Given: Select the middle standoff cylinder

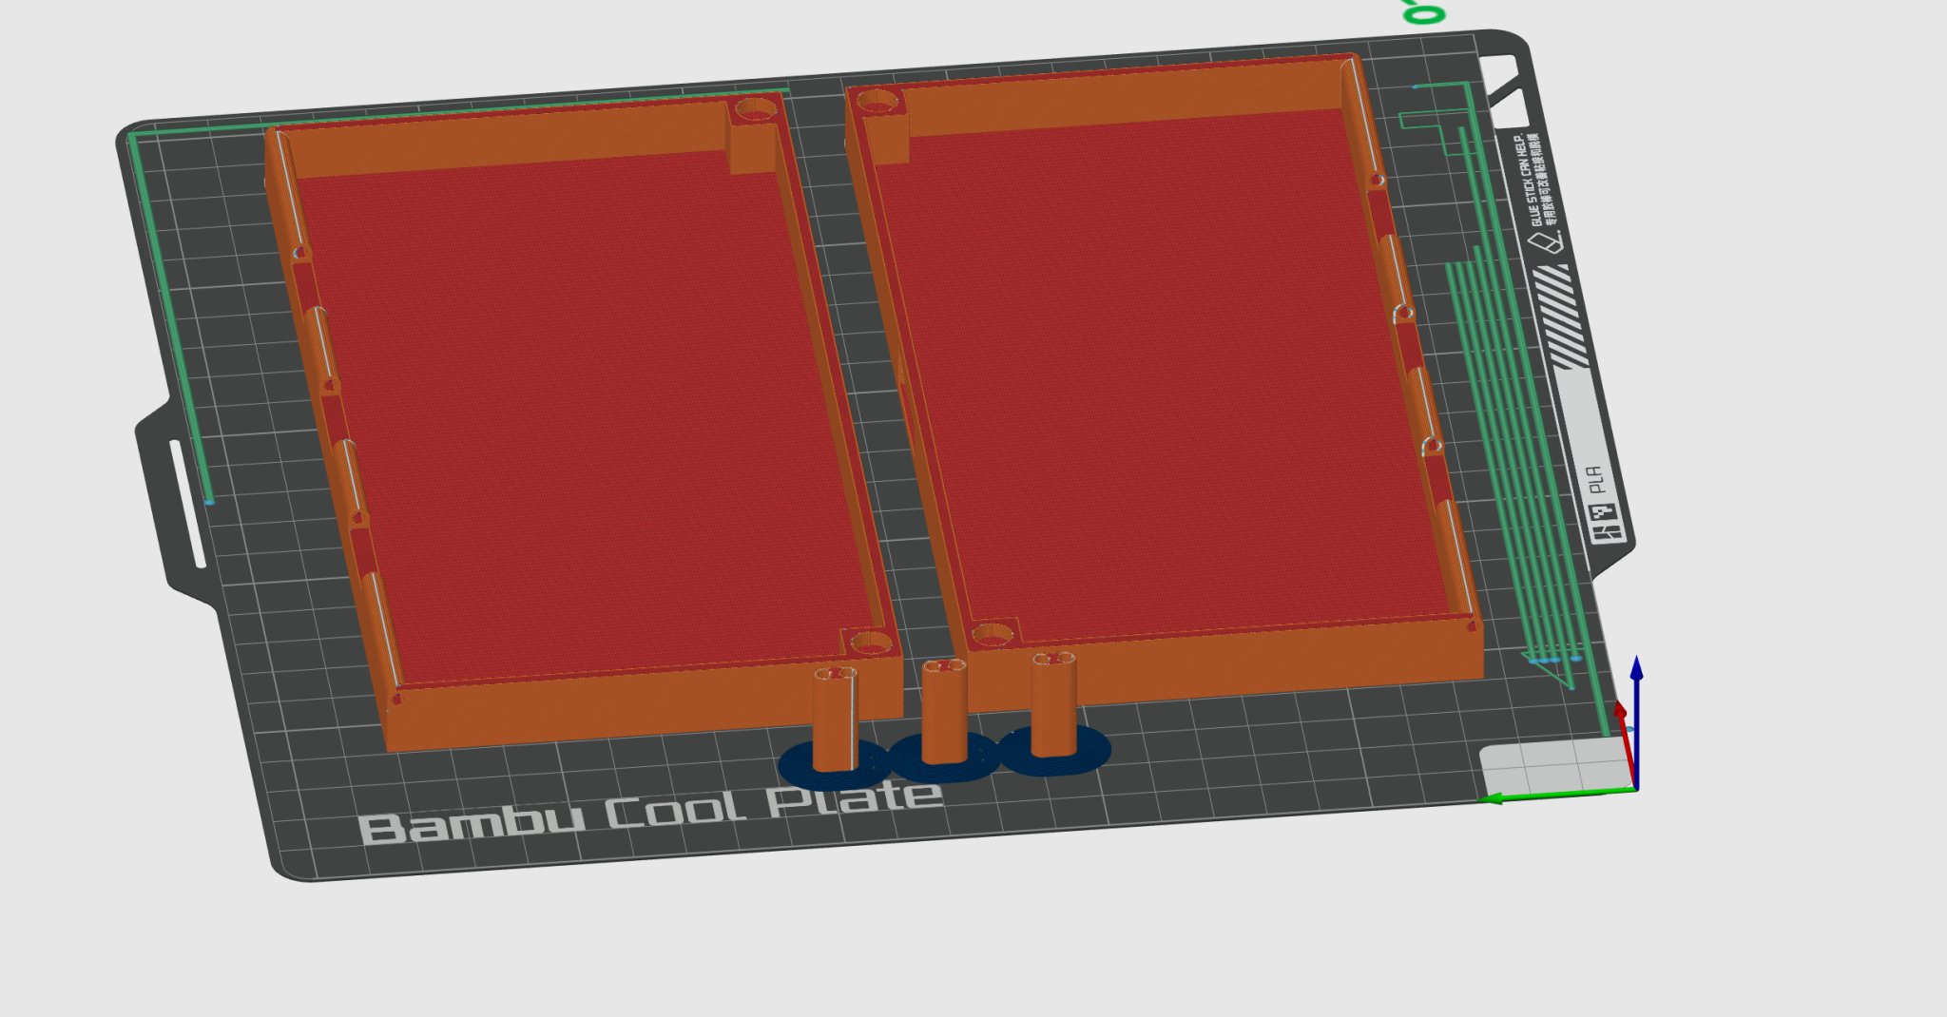Looking at the screenshot, I should click(944, 711).
